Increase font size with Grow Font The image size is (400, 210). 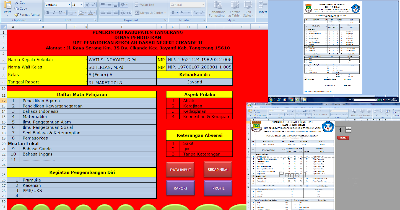[x=87, y=5]
